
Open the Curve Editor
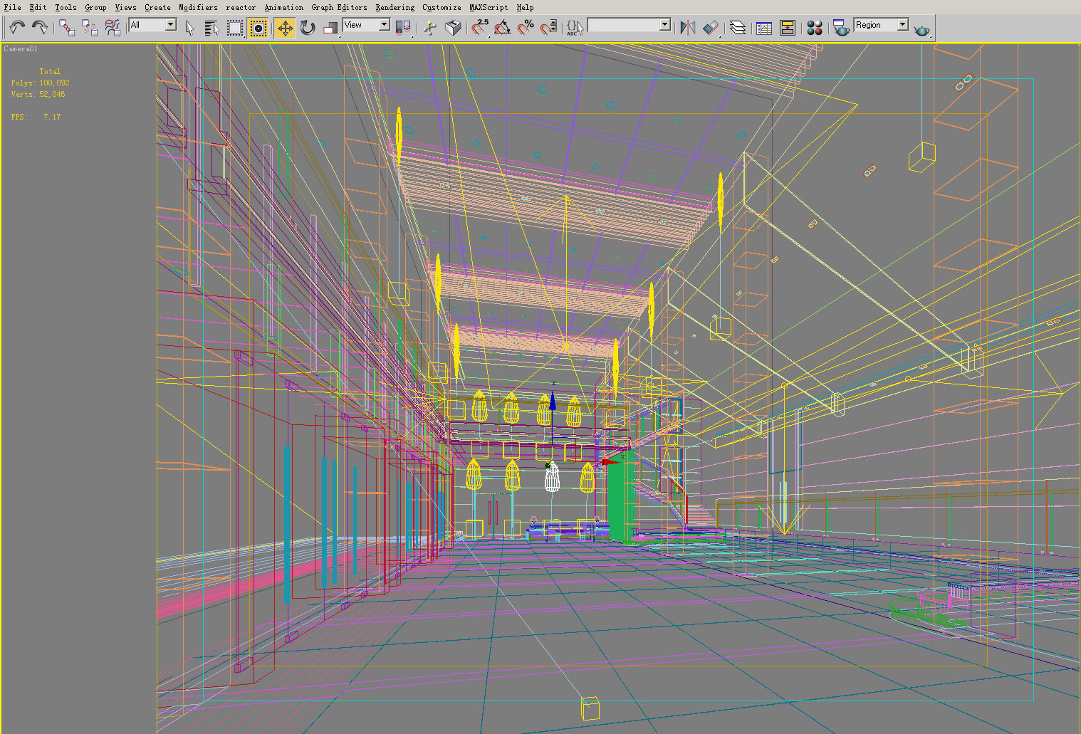(763, 28)
